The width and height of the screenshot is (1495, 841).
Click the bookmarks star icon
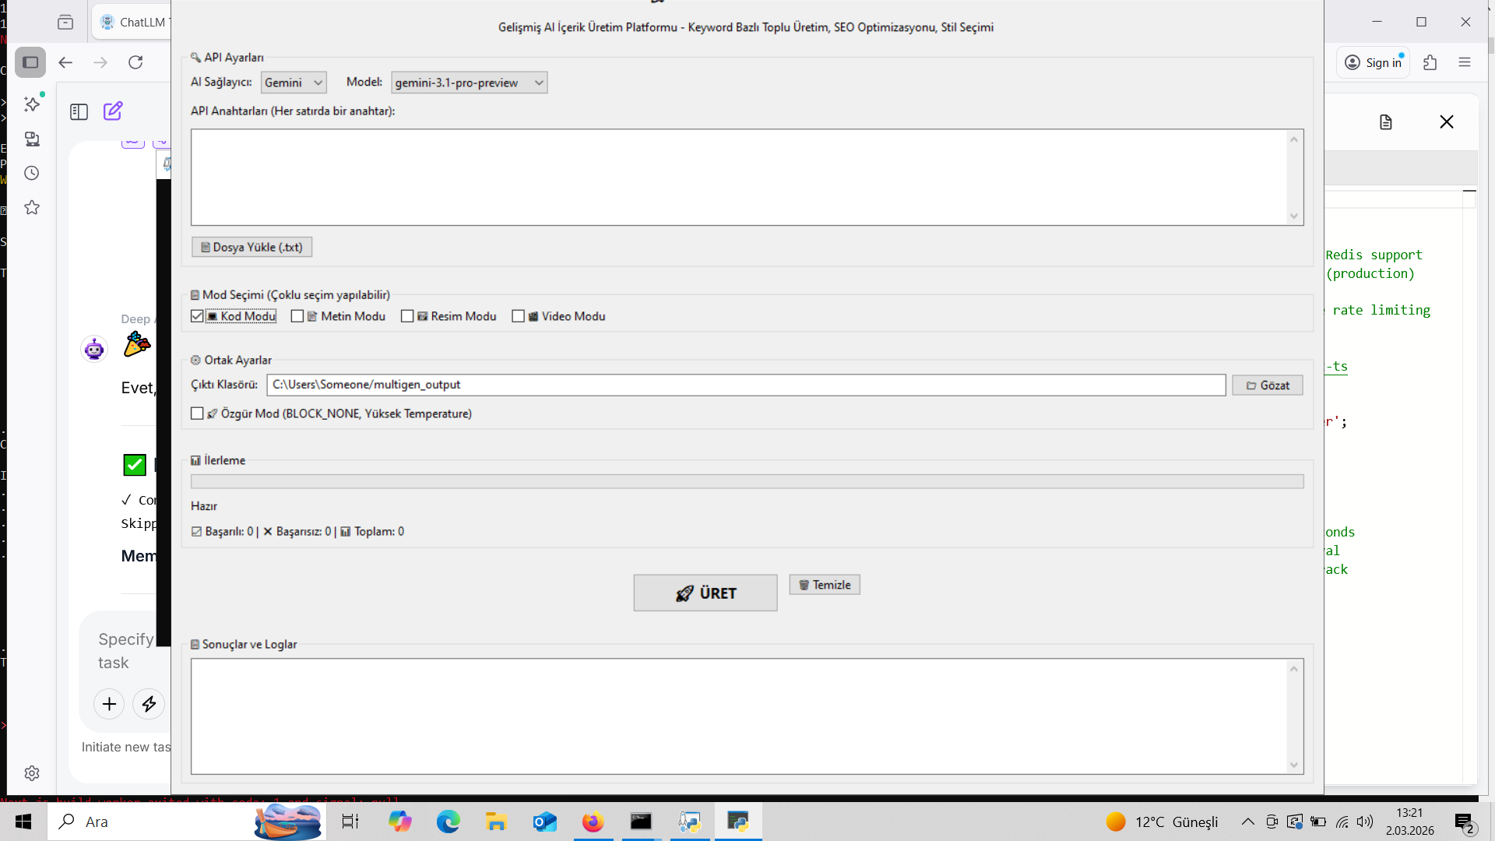click(32, 207)
